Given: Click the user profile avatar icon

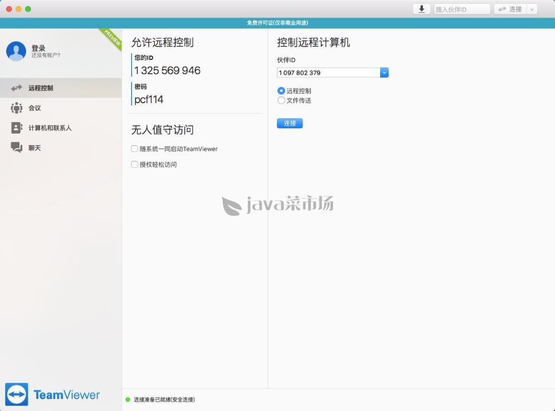Looking at the screenshot, I should pos(16,51).
